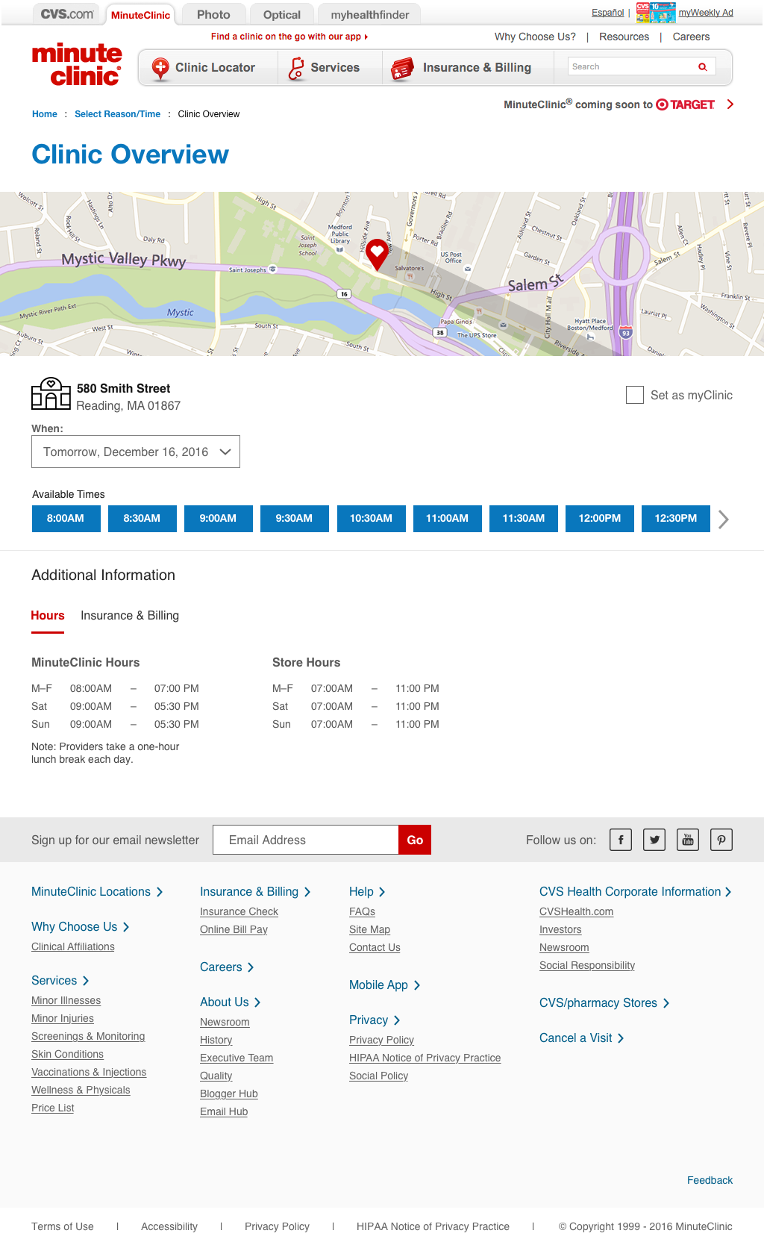Expand Privacy footer section
Image resolution: width=764 pixels, height=1248 pixels.
click(375, 1020)
